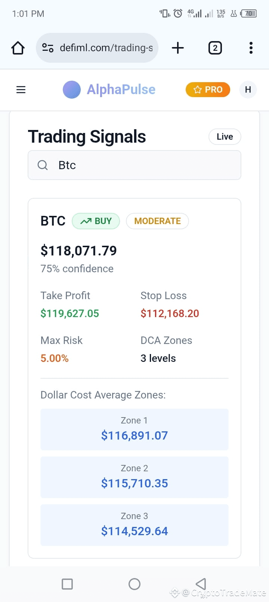Toggle the Live signals indicator
The height and width of the screenshot is (602, 269).
(225, 137)
